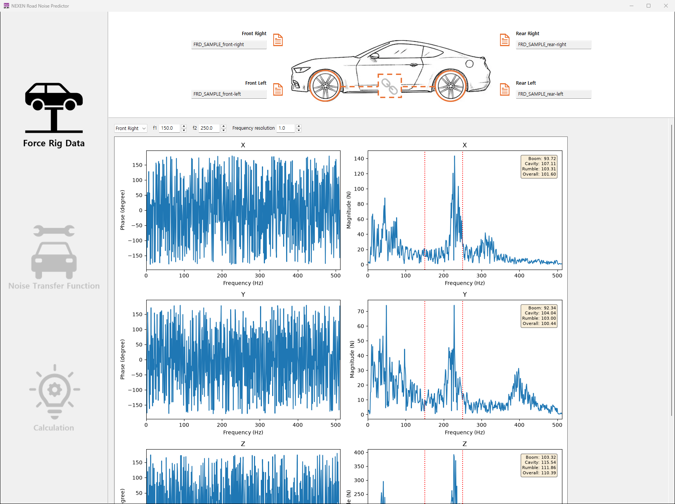Click the FRD_SAMPLE_front-right file field

coord(229,45)
